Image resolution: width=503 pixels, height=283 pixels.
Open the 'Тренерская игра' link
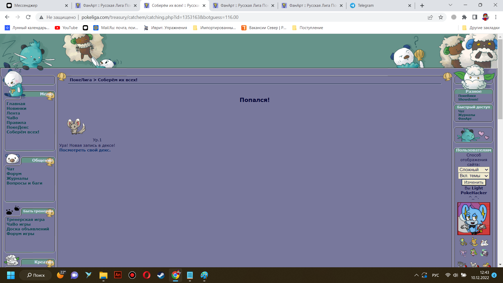pos(25,220)
